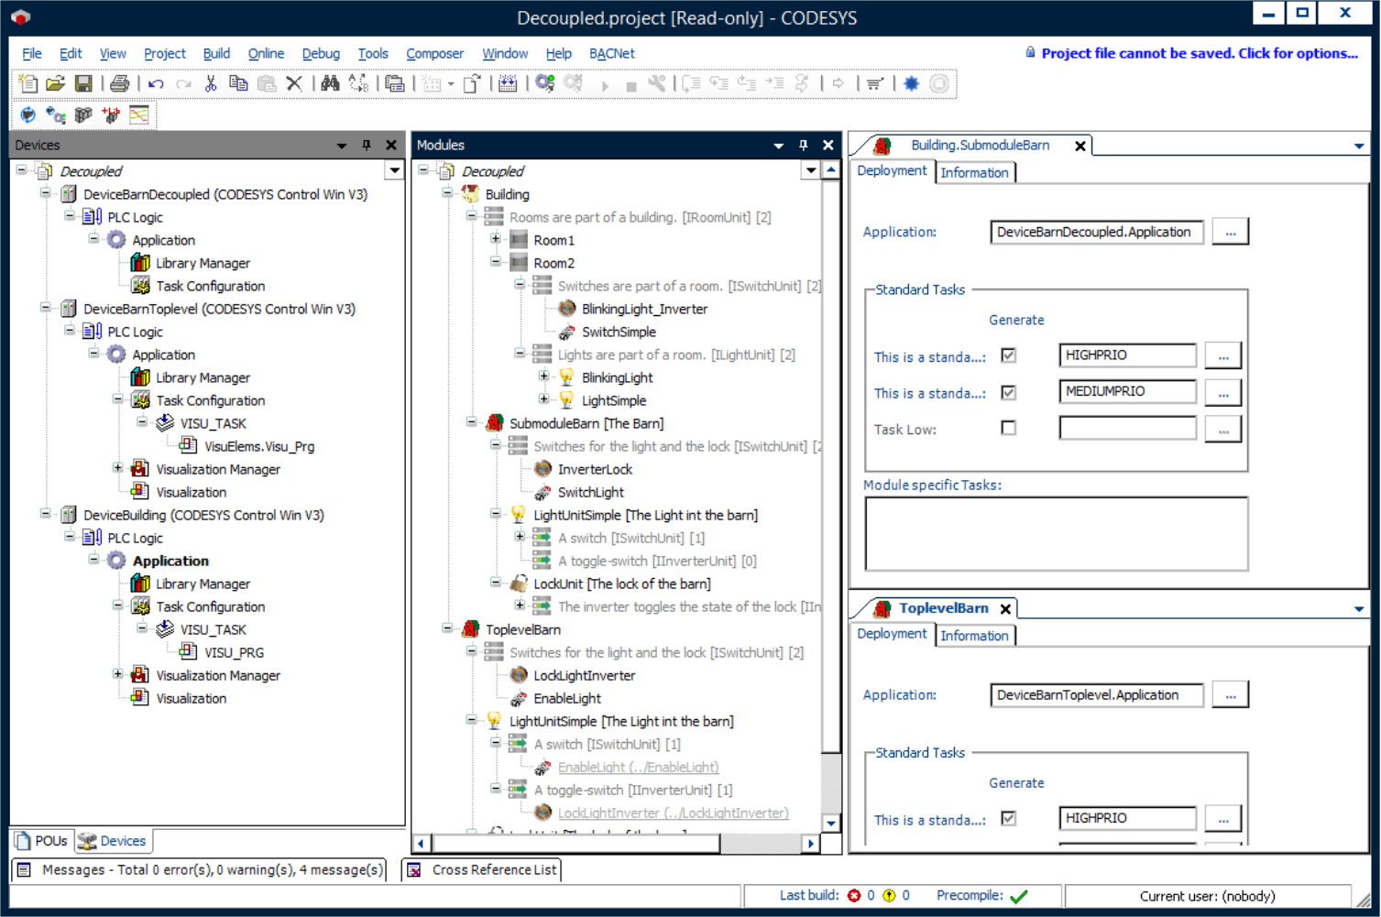Click the Open project folder icon
Image resolution: width=1381 pixels, height=917 pixels.
click(55, 84)
